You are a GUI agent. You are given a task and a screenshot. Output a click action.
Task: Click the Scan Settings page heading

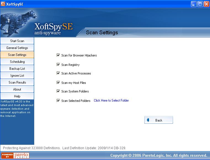(x=102, y=32)
